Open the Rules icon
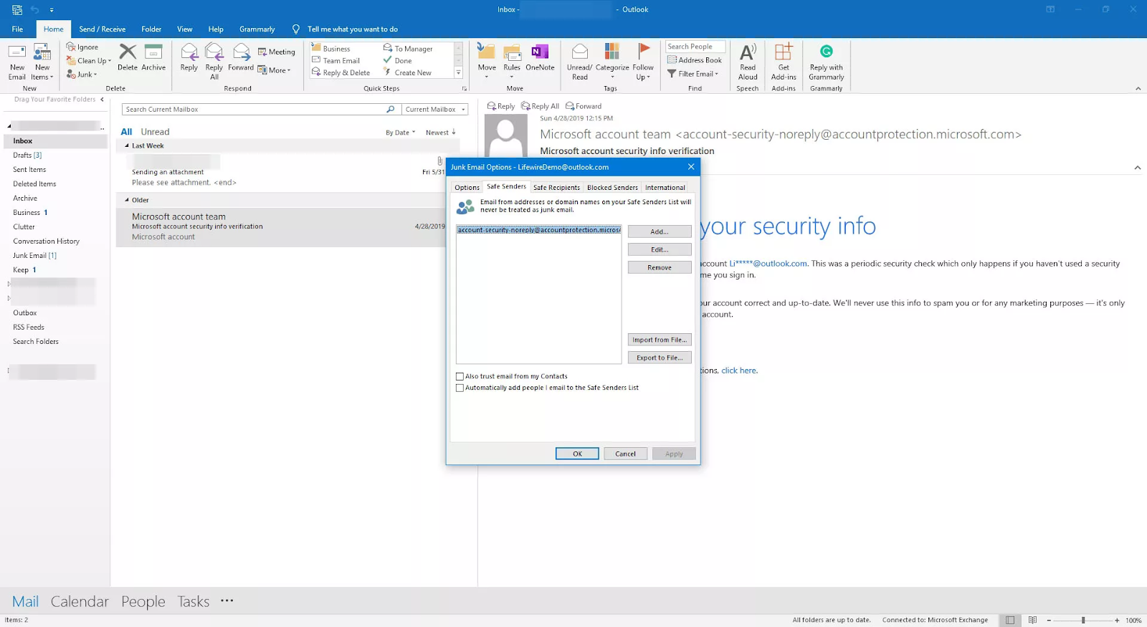The width and height of the screenshot is (1147, 627). click(512, 52)
